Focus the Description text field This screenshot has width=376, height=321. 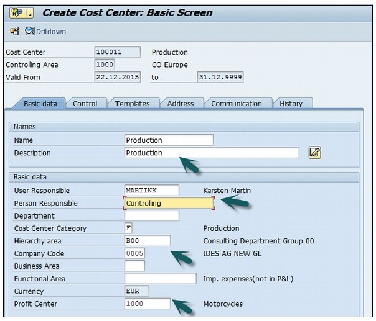pyautogui.click(x=212, y=153)
